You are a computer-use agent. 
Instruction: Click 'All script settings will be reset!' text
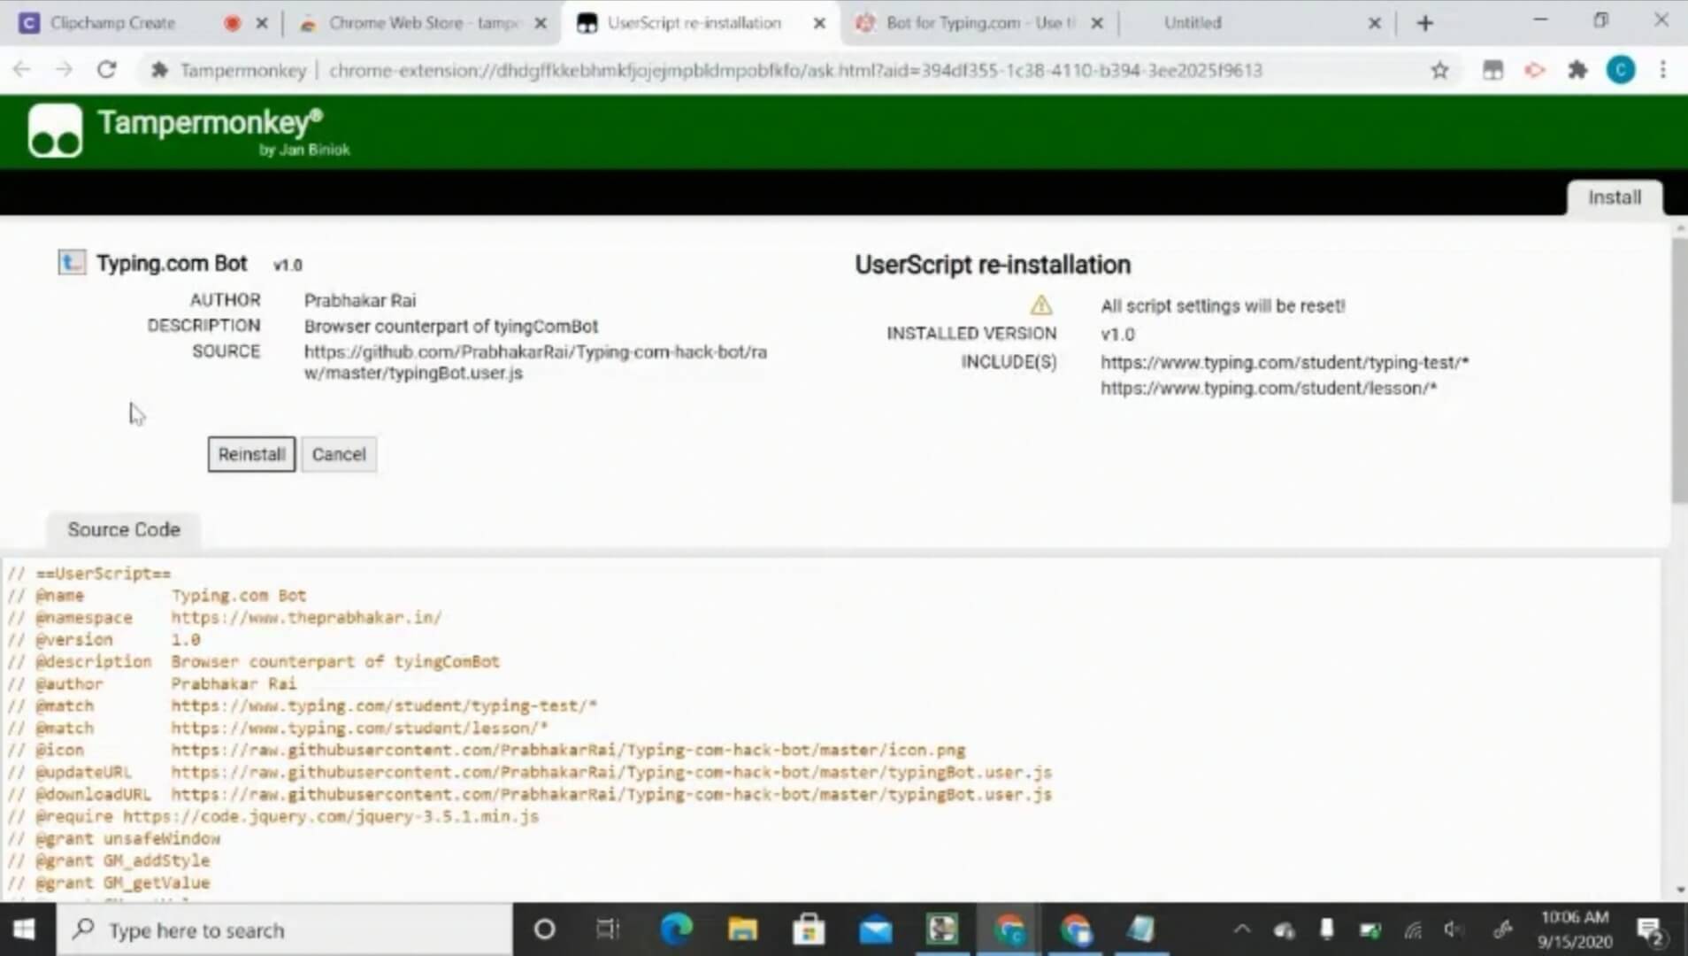1223,305
